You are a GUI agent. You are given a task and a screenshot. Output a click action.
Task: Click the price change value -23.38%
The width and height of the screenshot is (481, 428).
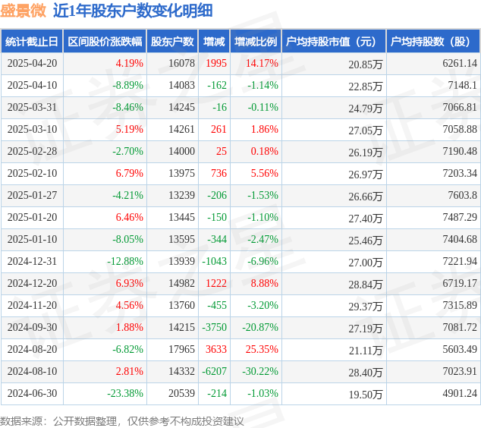(x=125, y=393)
